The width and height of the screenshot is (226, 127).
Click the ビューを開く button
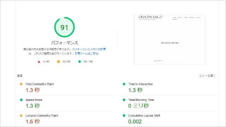pyautogui.click(x=207, y=76)
